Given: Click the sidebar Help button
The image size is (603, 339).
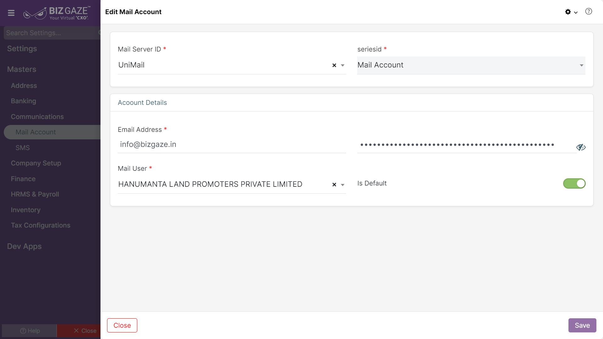Looking at the screenshot, I should click(x=30, y=331).
